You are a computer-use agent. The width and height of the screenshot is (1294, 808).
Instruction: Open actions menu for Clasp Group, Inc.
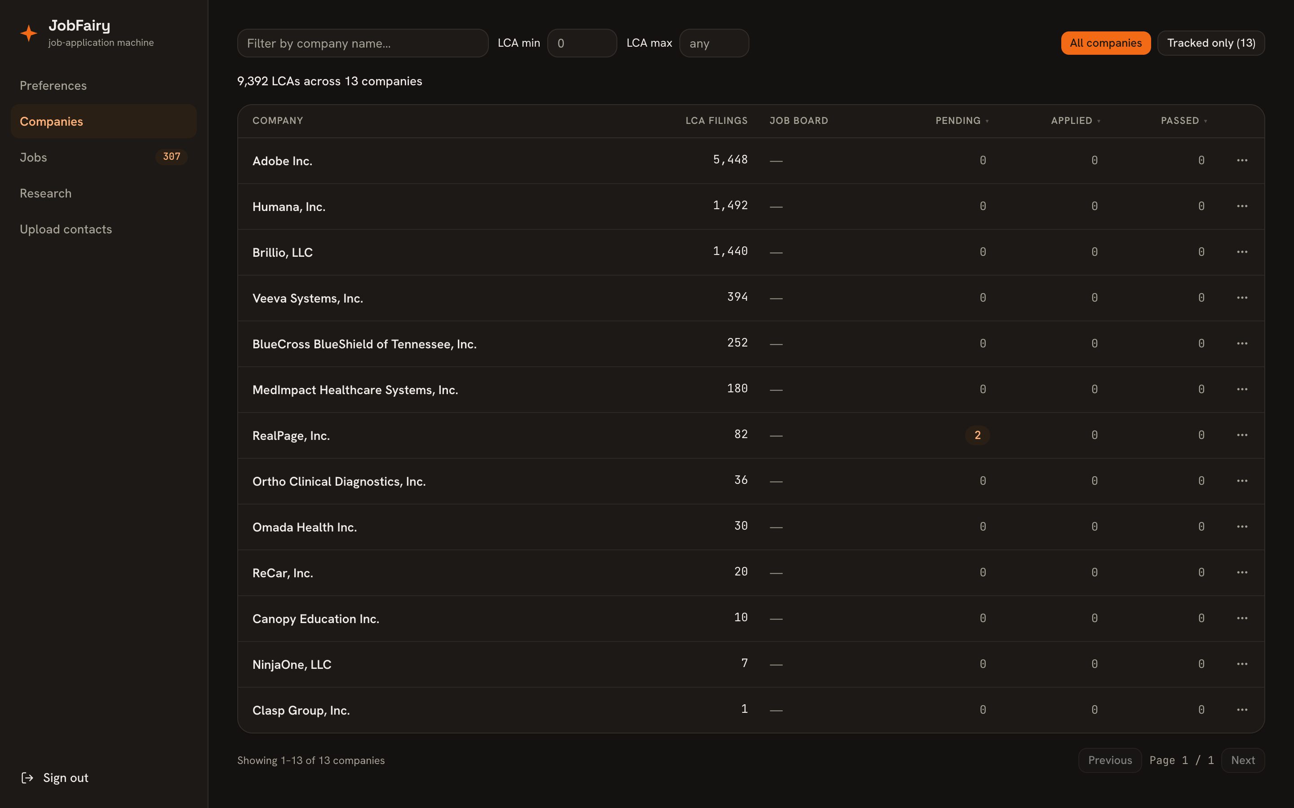click(1241, 710)
